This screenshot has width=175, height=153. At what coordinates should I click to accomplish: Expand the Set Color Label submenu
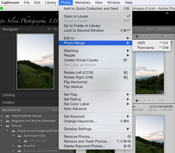click(95, 104)
